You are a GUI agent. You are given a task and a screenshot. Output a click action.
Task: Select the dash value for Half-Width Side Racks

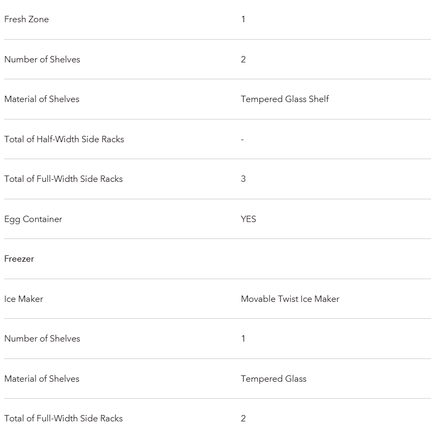tap(243, 140)
